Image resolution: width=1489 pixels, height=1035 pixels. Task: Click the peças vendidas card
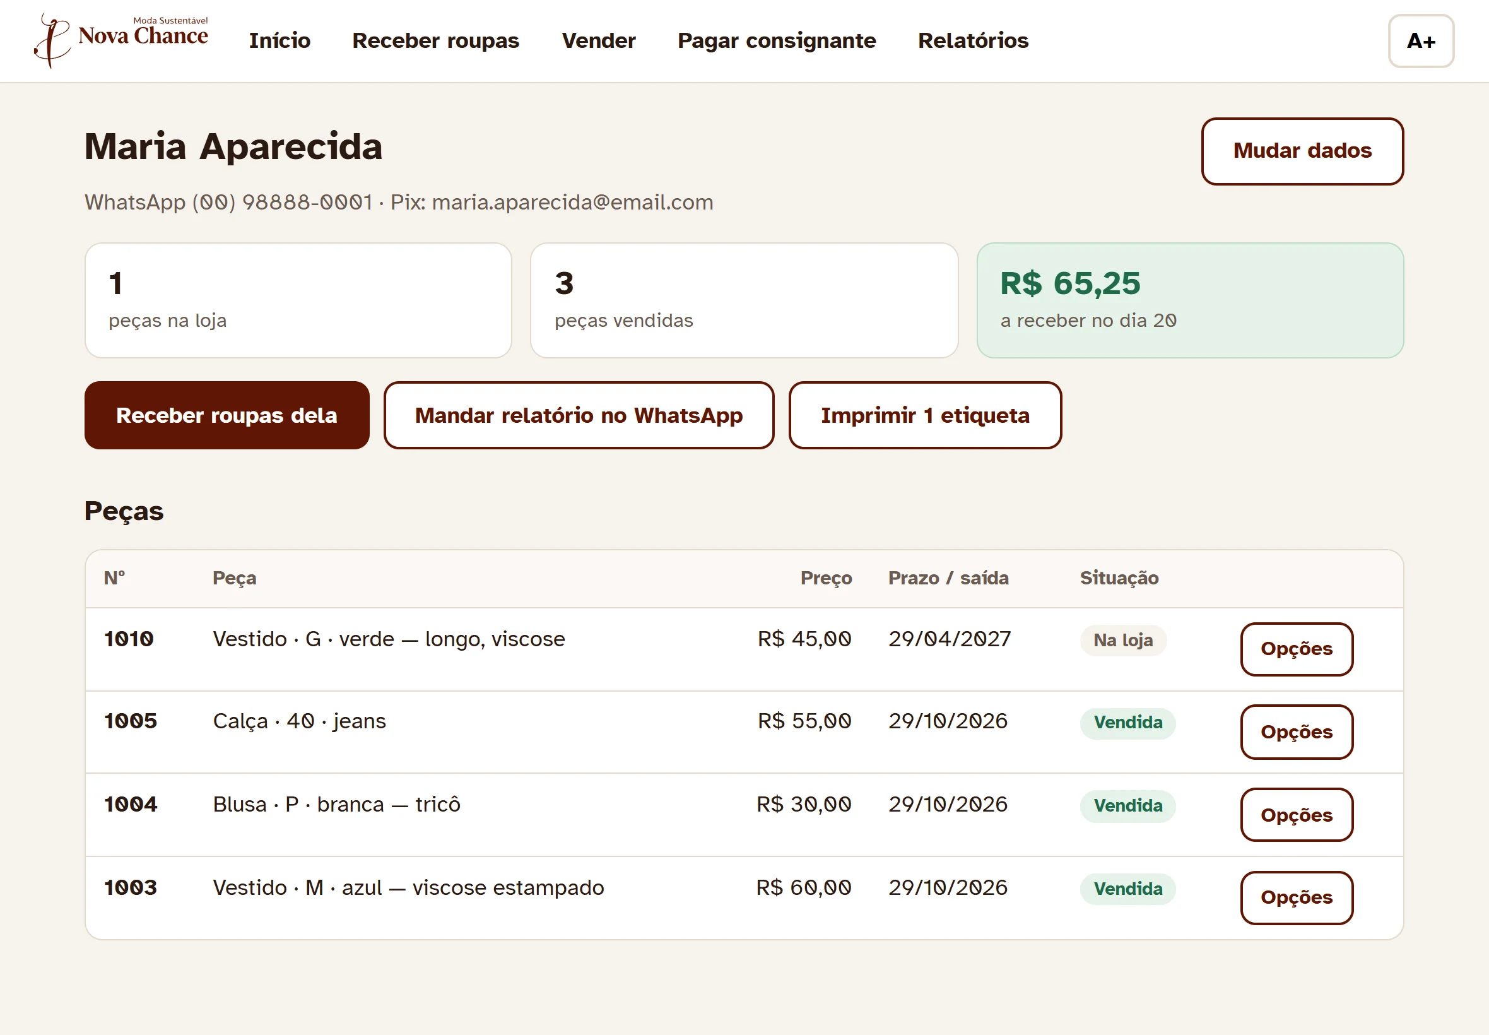point(744,300)
